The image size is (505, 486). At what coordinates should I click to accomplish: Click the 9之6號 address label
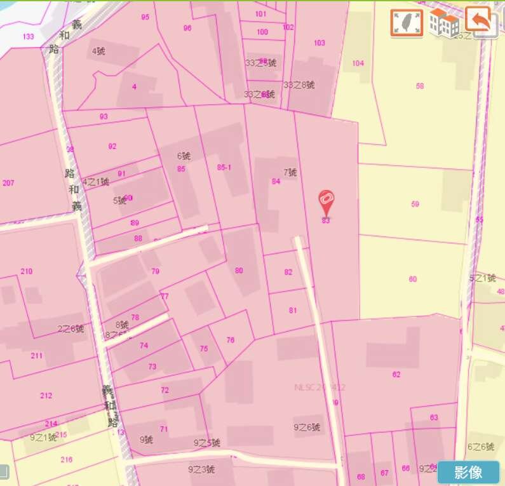pos(307,428)
